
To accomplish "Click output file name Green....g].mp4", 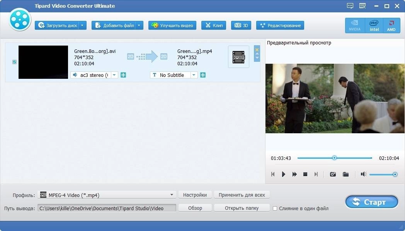I will coord(194,51).
